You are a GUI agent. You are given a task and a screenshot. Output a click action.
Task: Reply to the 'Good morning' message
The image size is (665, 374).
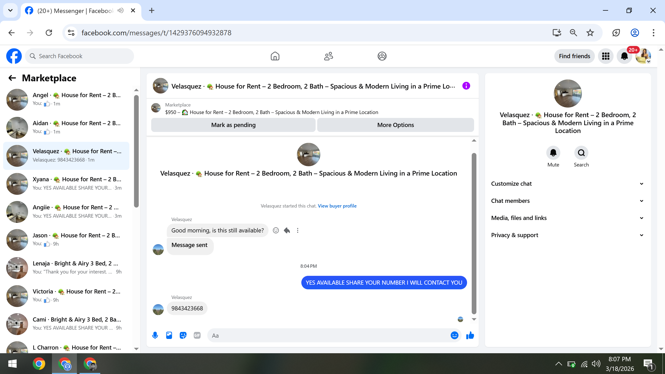point(287,230)
